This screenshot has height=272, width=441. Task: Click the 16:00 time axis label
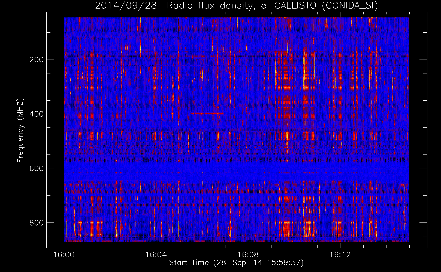coord(64,255)
